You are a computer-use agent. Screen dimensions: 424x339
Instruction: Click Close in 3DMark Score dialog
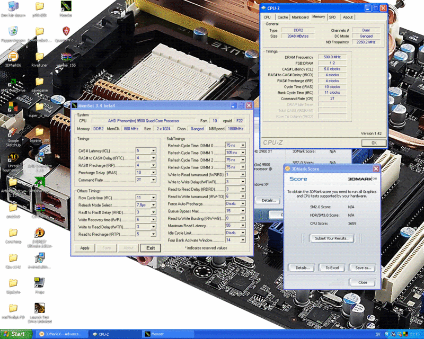pos(363,282)
